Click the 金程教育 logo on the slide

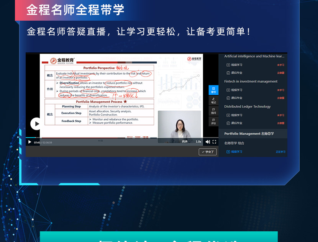(62, 60)
